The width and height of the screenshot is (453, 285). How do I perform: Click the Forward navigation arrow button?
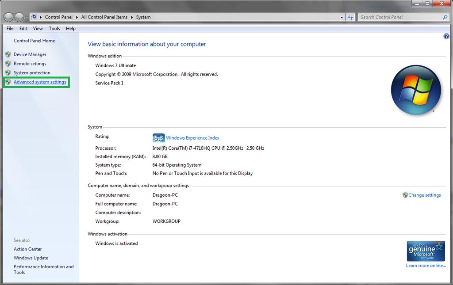(19, 17)
